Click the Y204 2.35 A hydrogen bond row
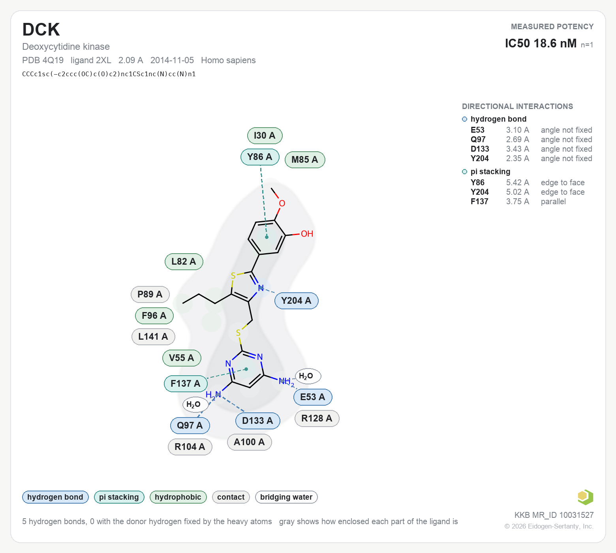Screen dimensions: 616x553 point(531,158)
